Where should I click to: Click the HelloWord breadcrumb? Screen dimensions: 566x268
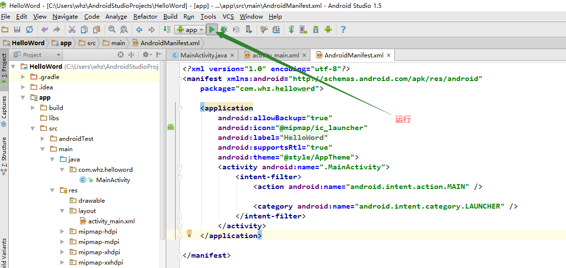coord(24,43)
